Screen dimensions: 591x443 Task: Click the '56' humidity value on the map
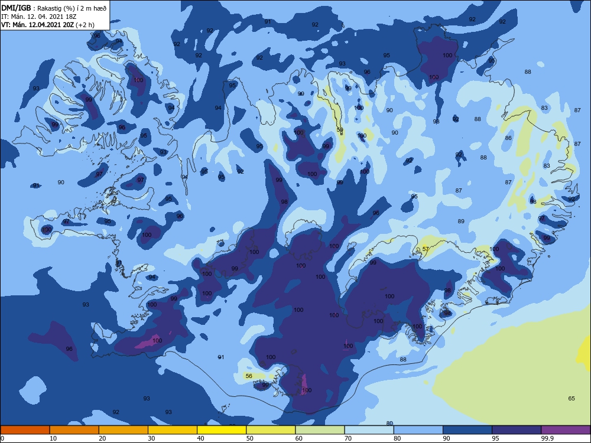249,376
